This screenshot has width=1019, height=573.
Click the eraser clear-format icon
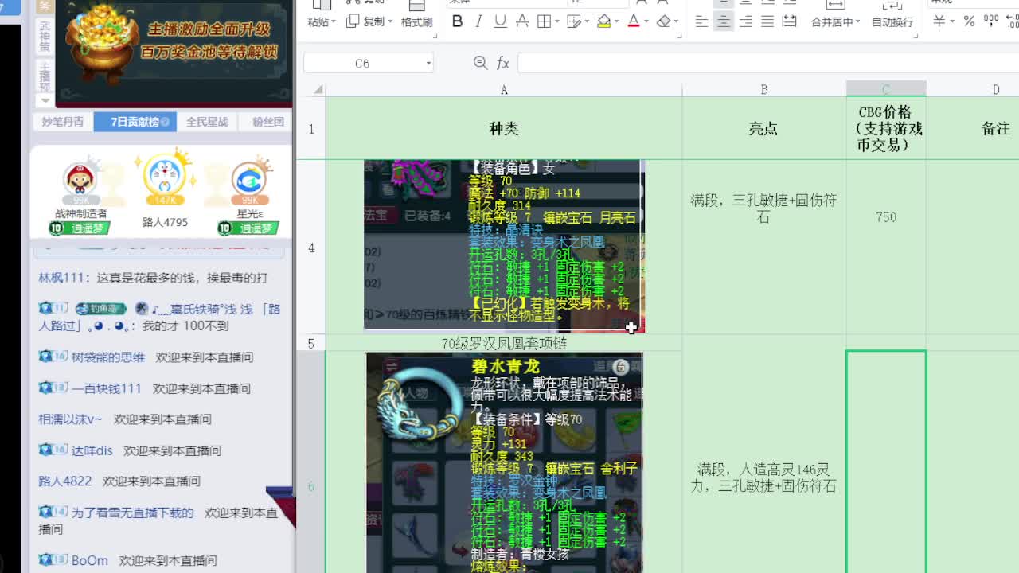click(663, 21)
